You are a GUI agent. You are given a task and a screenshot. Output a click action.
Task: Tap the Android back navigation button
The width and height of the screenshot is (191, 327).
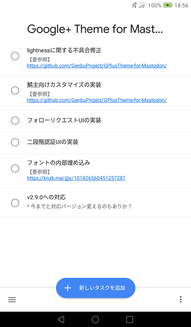click(61, 319)
